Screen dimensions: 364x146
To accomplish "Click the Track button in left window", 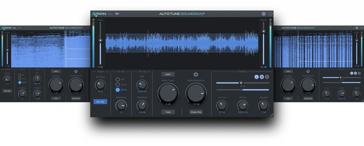I will coord(56,98).
